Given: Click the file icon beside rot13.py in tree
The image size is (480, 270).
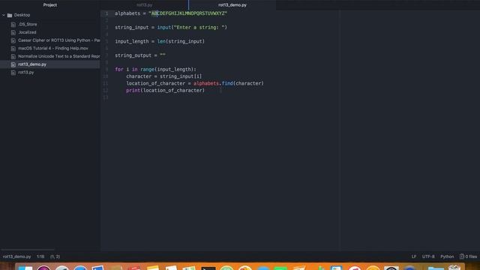Looking at the screenshot, I should click(13, 73).
